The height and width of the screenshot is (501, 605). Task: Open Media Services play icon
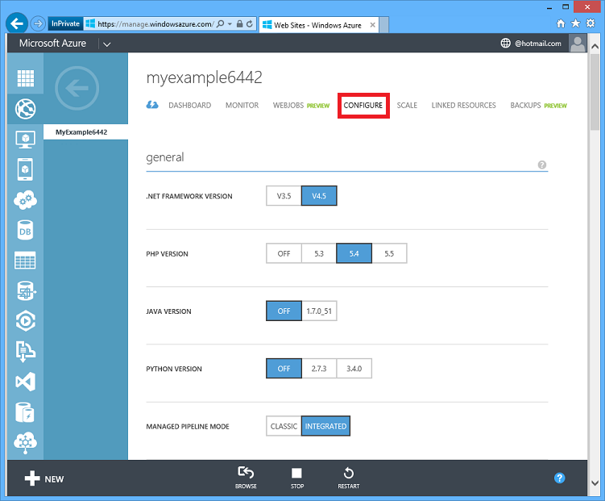click(x=26, y=321)
